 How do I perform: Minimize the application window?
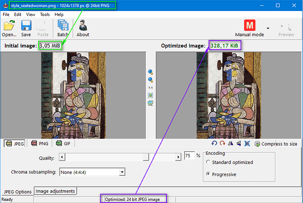(x=262, y=5)
